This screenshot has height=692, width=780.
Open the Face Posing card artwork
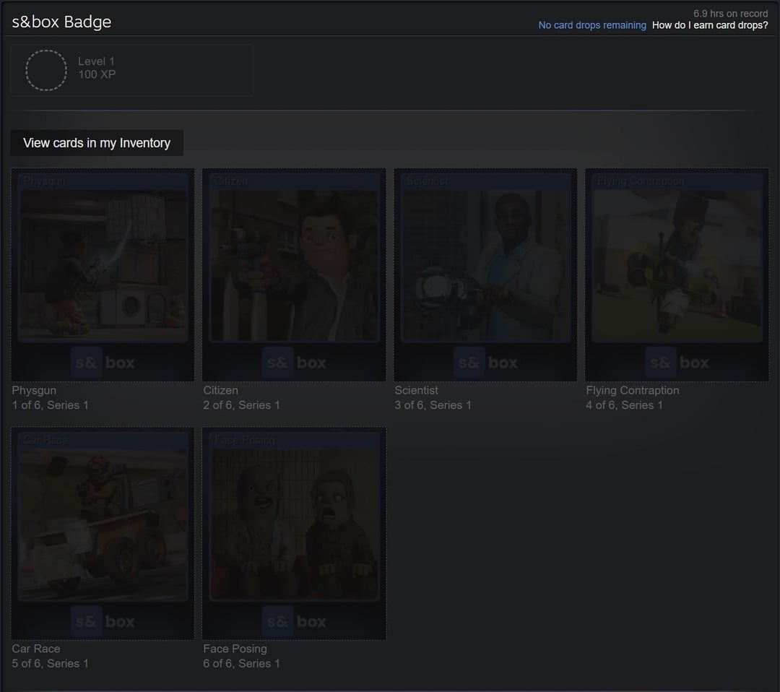[x=294, y=524]
